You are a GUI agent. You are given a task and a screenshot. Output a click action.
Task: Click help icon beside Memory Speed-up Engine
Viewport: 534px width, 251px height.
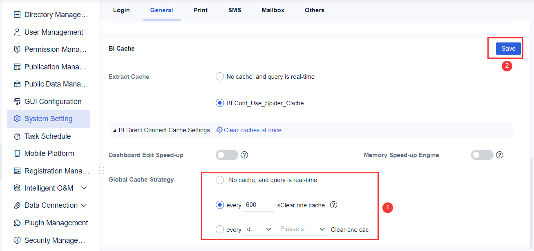tap(500, 155)
